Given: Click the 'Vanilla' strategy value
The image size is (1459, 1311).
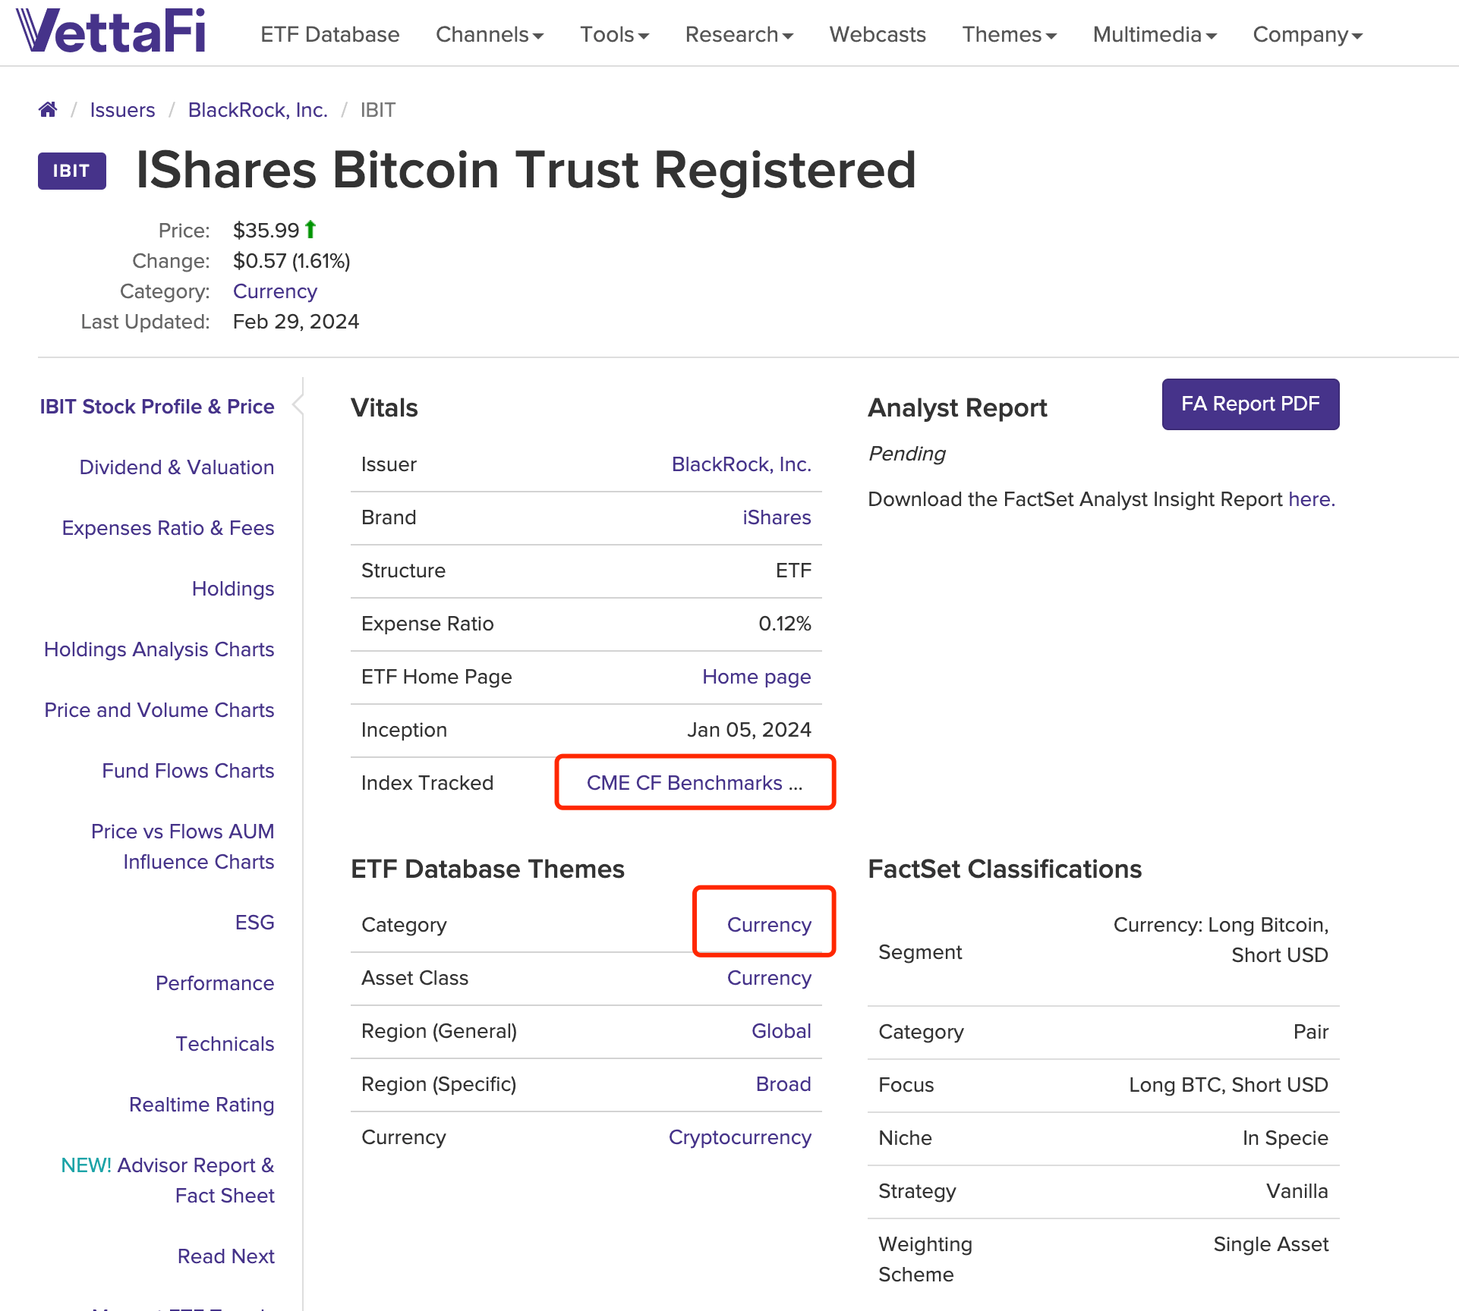Looking at the screenshot, I should (x=1297, y=1191).
